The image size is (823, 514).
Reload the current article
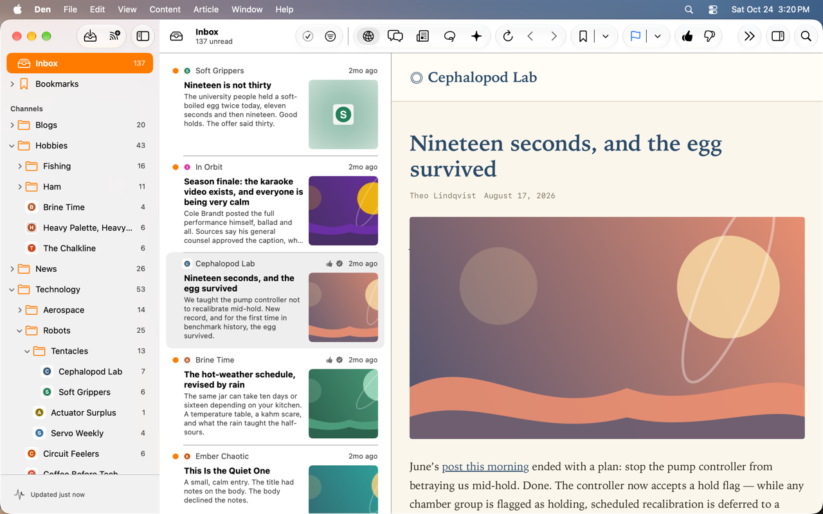(508, 37)
